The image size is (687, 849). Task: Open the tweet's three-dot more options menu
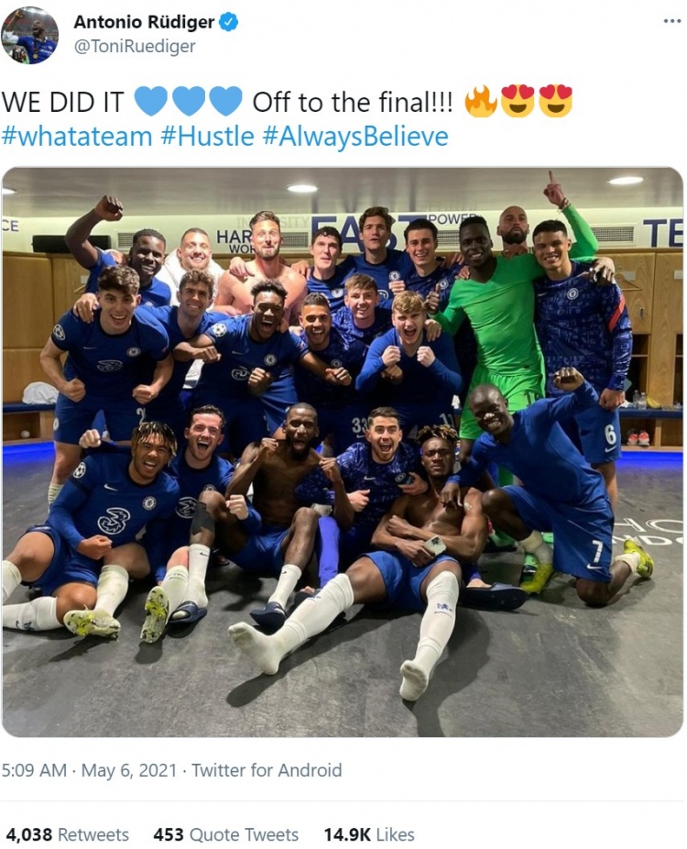click(x=671, y=21)
